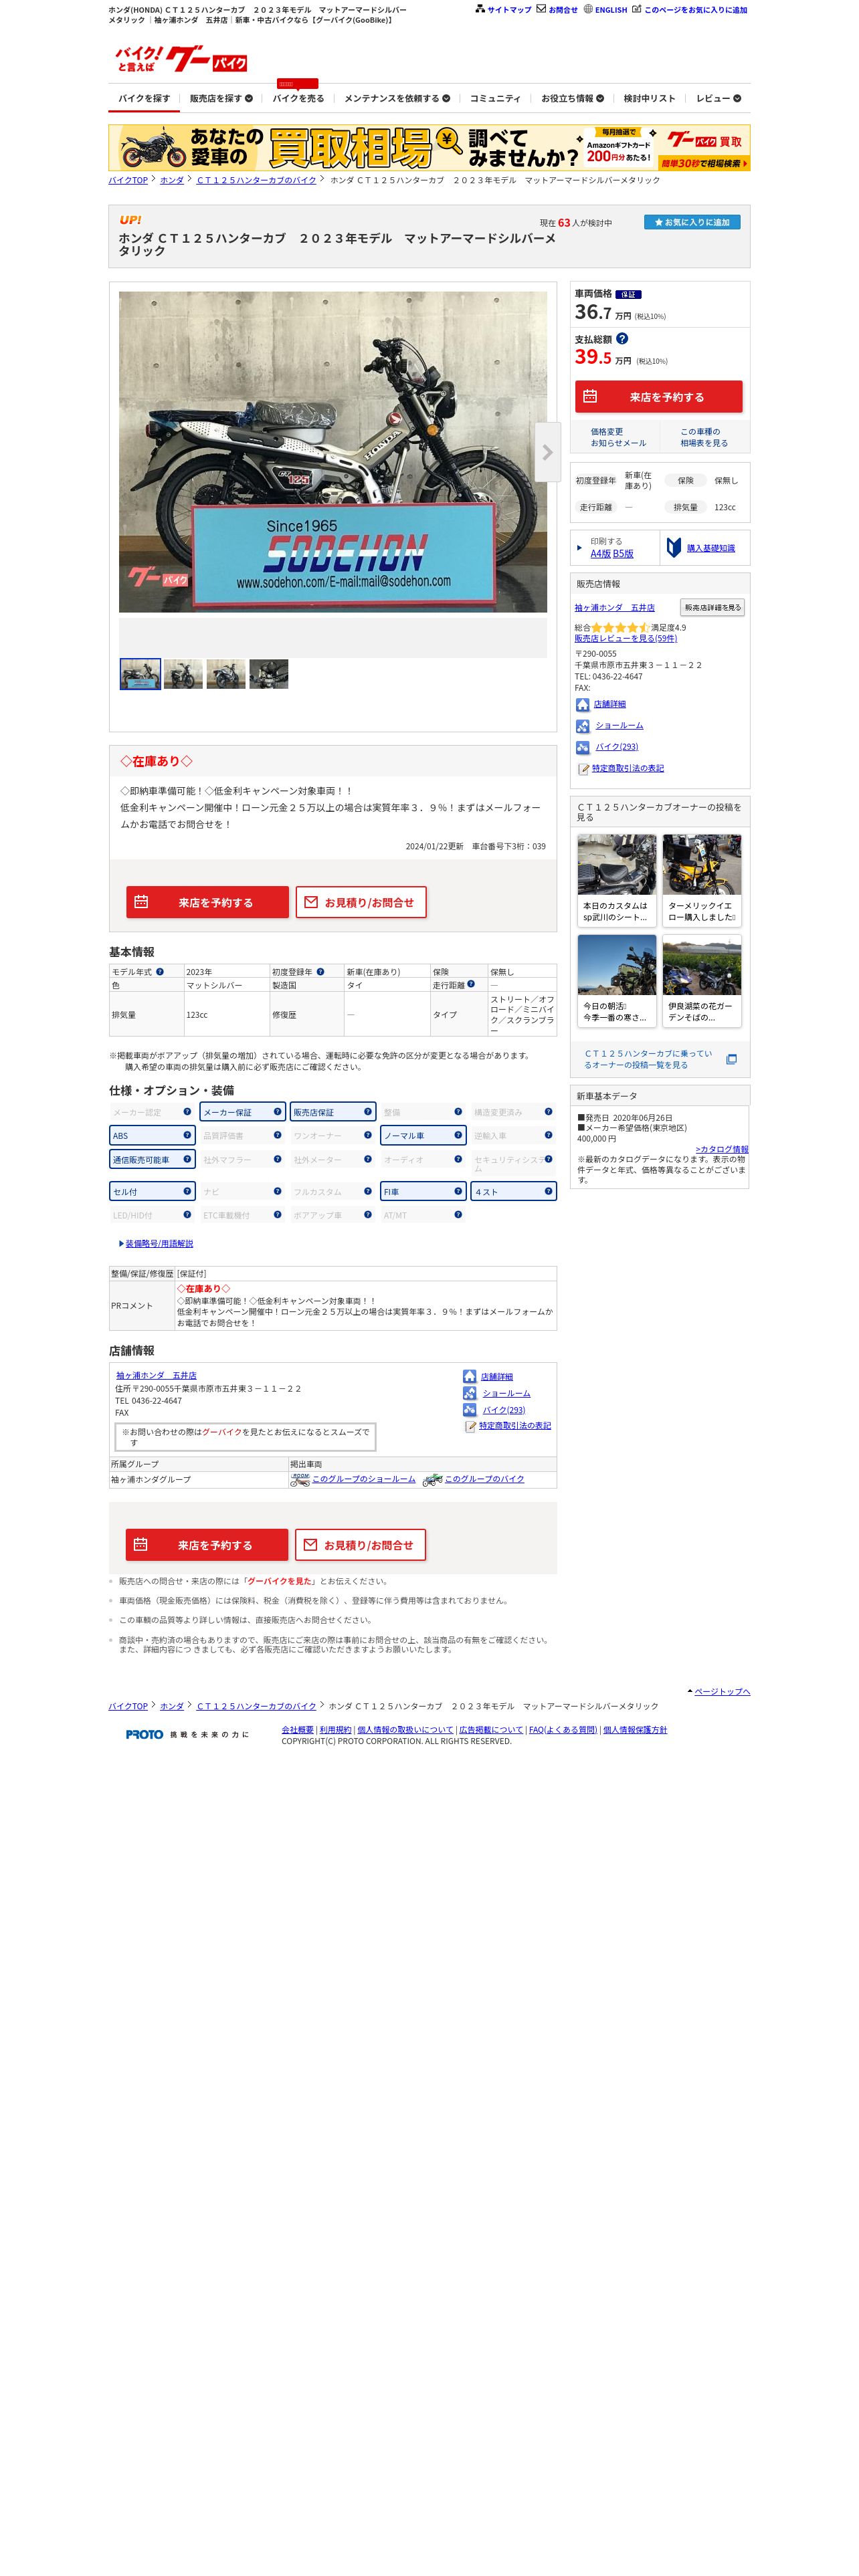Advance to next photo with arrow
Viewport: 859px width, 2576px height.
click(x=547, y=452)
